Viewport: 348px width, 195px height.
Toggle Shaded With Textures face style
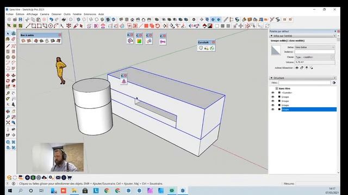pos(108,19)
